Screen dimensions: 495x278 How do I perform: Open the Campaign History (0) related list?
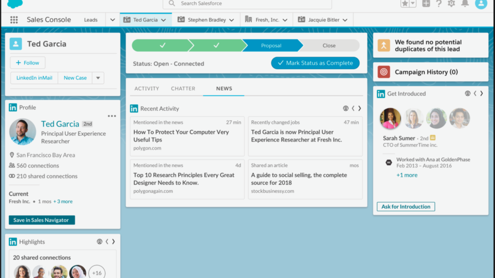tap(426, 72)
